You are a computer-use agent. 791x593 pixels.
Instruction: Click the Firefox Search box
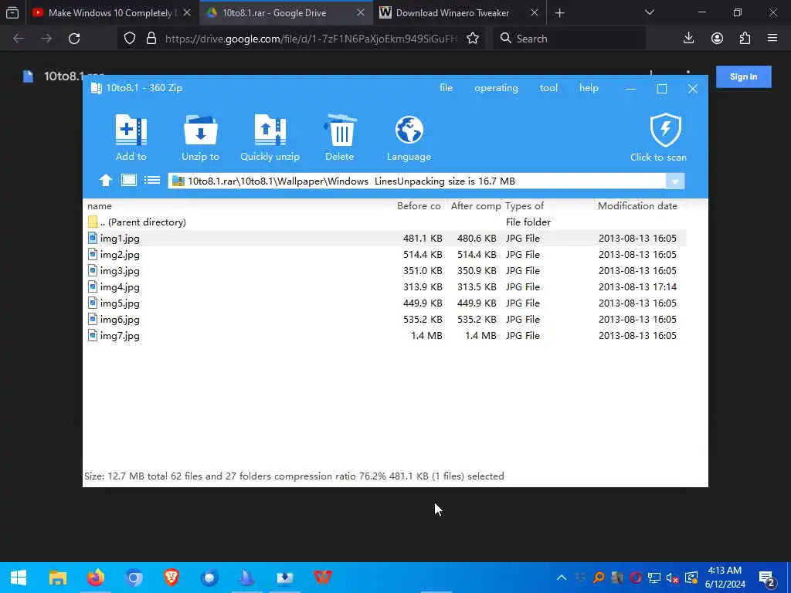[x=568, y=39]
